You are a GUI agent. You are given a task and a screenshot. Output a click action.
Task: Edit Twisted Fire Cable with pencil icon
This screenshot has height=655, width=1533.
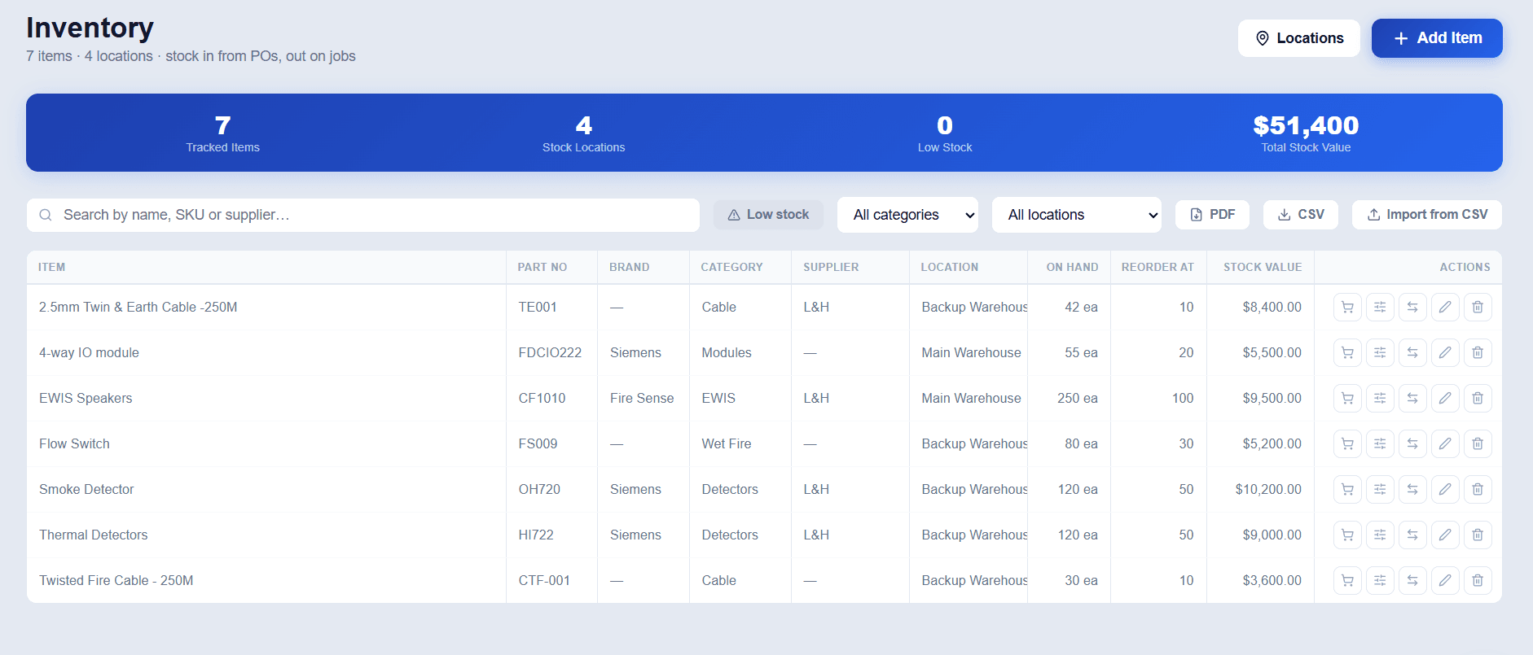tap(1445, 580)
